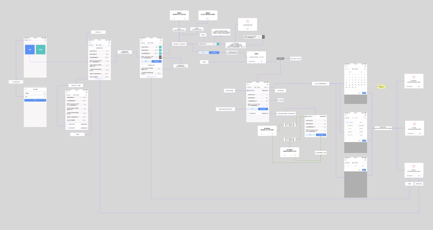Click the teal square tile on the home mockup
This screenshot has height=230, width=433.
point(41,49)
